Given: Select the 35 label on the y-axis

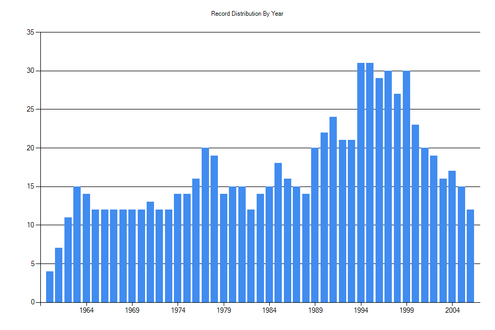Looking at the screenshot, I should pyautogui.click(x=31, y=31).
